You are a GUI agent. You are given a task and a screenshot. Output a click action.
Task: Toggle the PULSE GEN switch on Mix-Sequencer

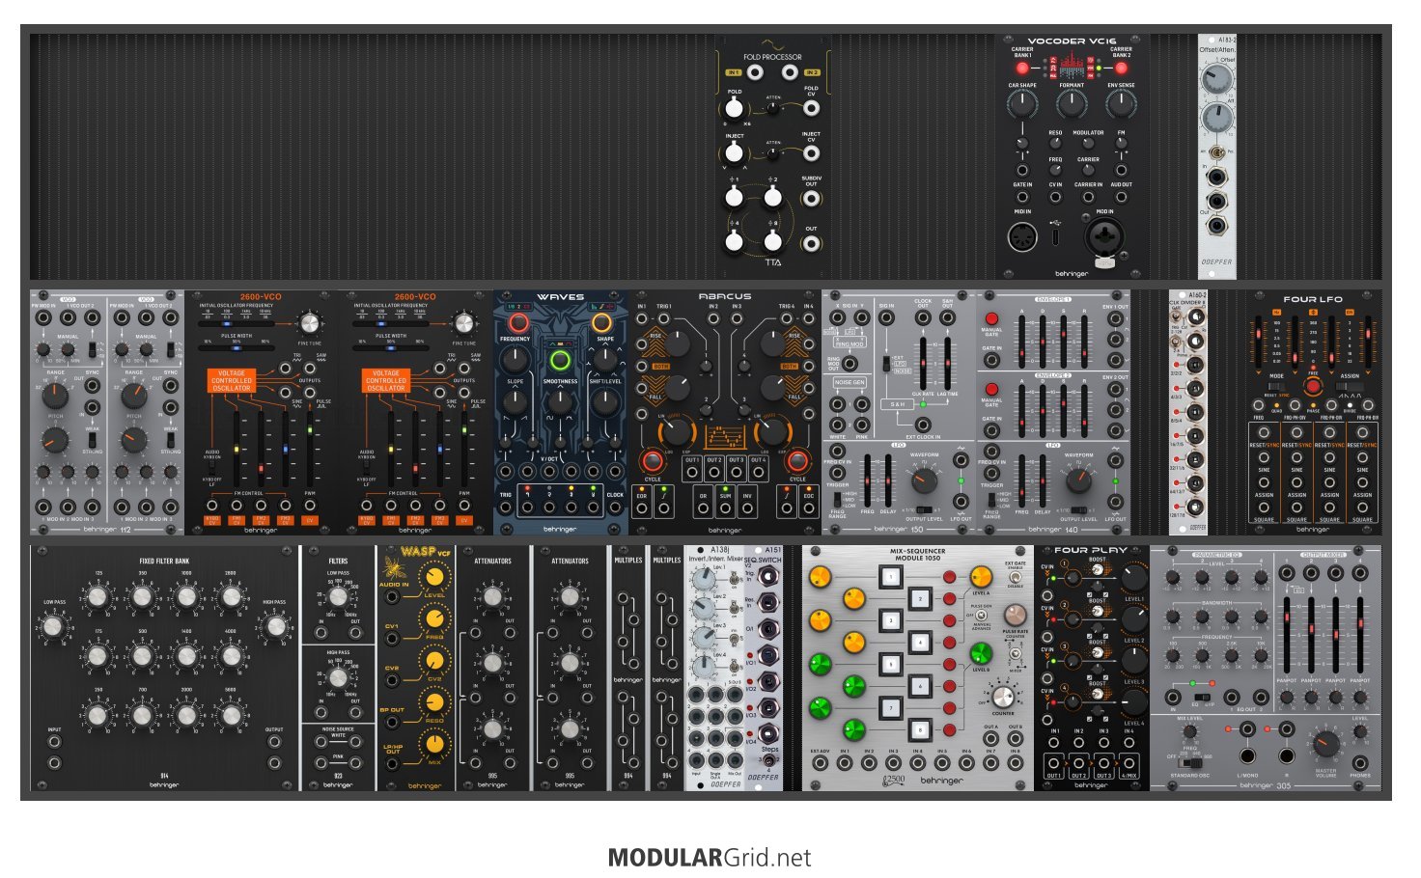click(982, 617)
